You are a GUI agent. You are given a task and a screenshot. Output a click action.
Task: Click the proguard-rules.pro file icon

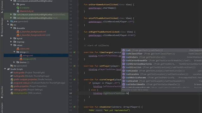[12, 83]
